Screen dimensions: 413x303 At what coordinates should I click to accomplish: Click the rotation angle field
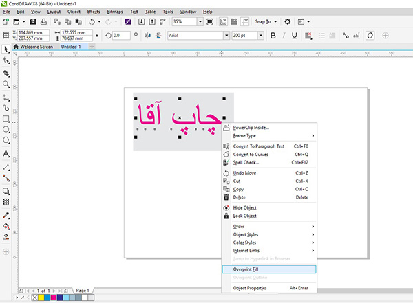point(121,36)
